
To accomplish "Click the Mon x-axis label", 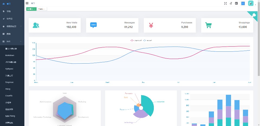I will [36, 82].
